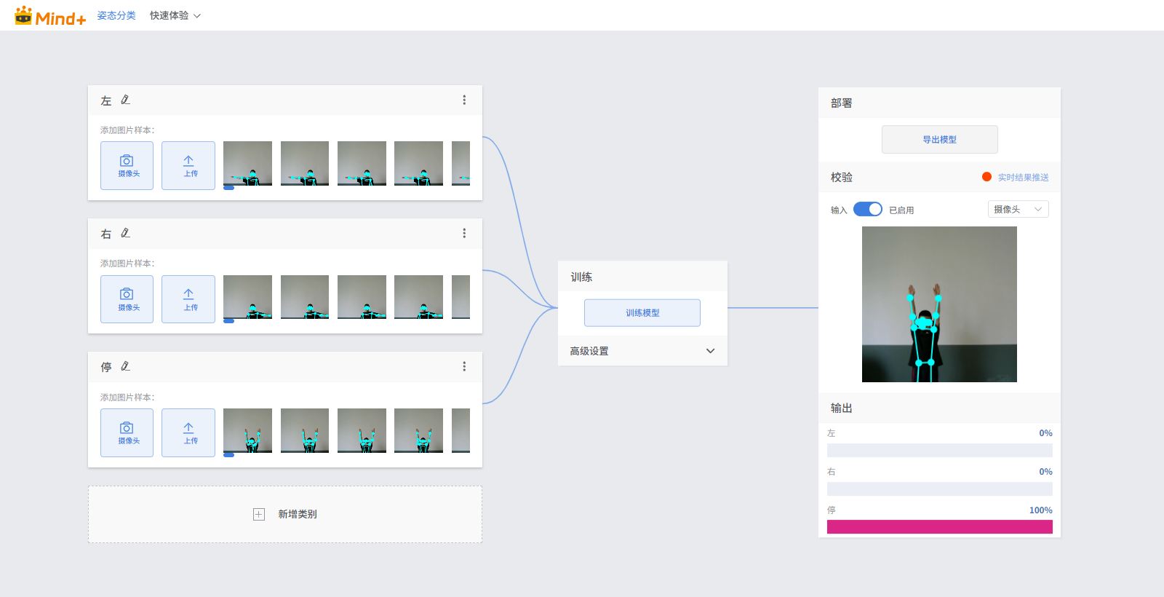Click the 左 samples scrollbar handle
Image resolution: width=1164 pixels, height=597 pixels.
pyautogui.click(x=228, y=188)
